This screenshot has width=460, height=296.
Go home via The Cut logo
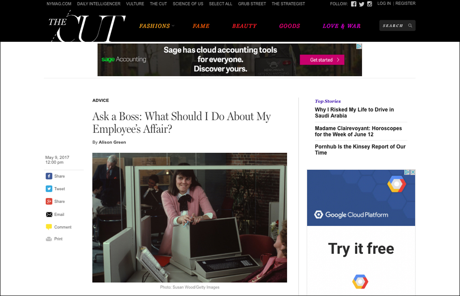coord(87,27)
